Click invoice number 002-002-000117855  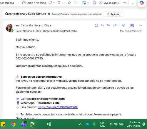point(30,58)
